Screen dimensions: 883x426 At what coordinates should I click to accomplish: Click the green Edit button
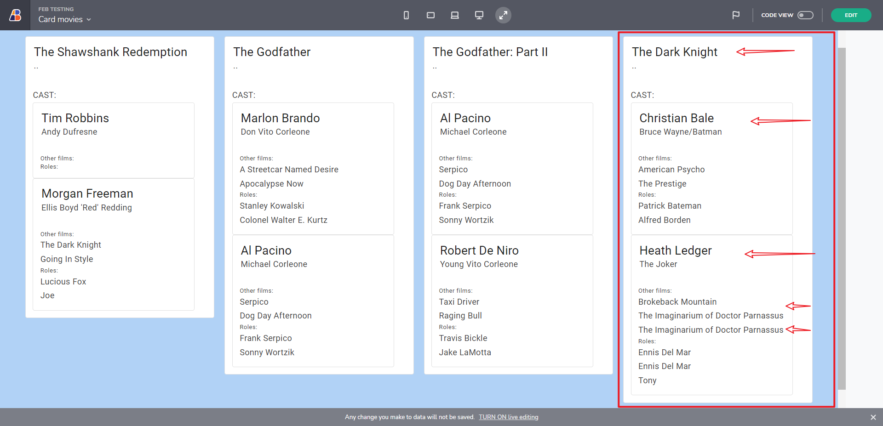tap(851, 15)
